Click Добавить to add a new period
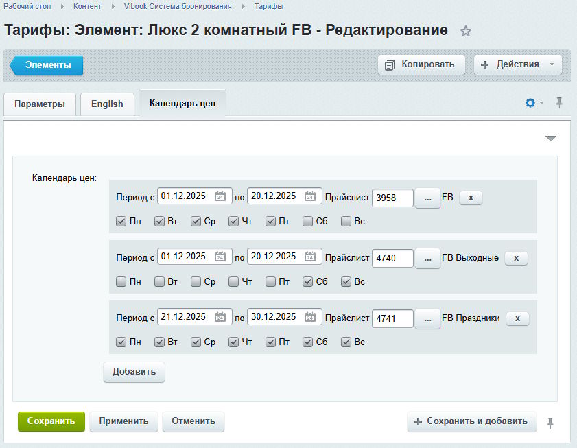The height and width of the screenshot is (448, 577). point(134,372)
